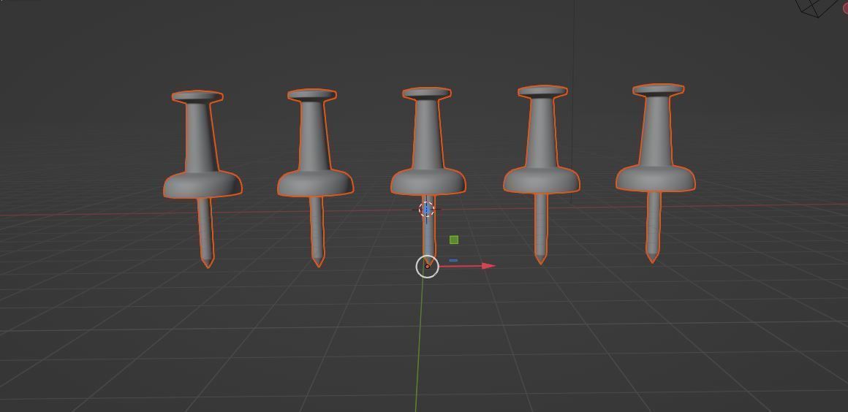Select the rightmost pushpin object
The height and width of the screenshot is (412, 848).
tap(656, 173)
